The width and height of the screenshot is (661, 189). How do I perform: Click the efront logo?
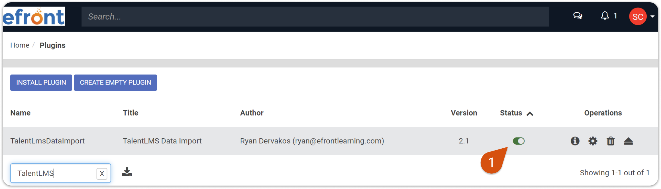pyautogui.click(x=34, y=17)
